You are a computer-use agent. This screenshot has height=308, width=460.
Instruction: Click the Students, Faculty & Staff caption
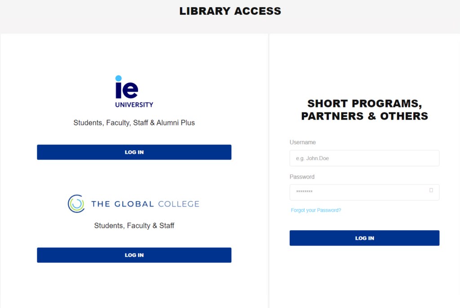tap(134, 226)
